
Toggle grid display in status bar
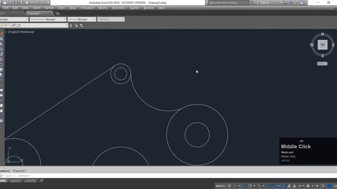(230, 186)
